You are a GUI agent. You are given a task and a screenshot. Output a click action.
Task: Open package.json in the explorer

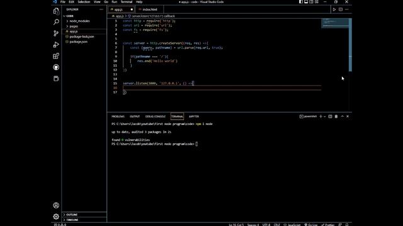(84, 41)
